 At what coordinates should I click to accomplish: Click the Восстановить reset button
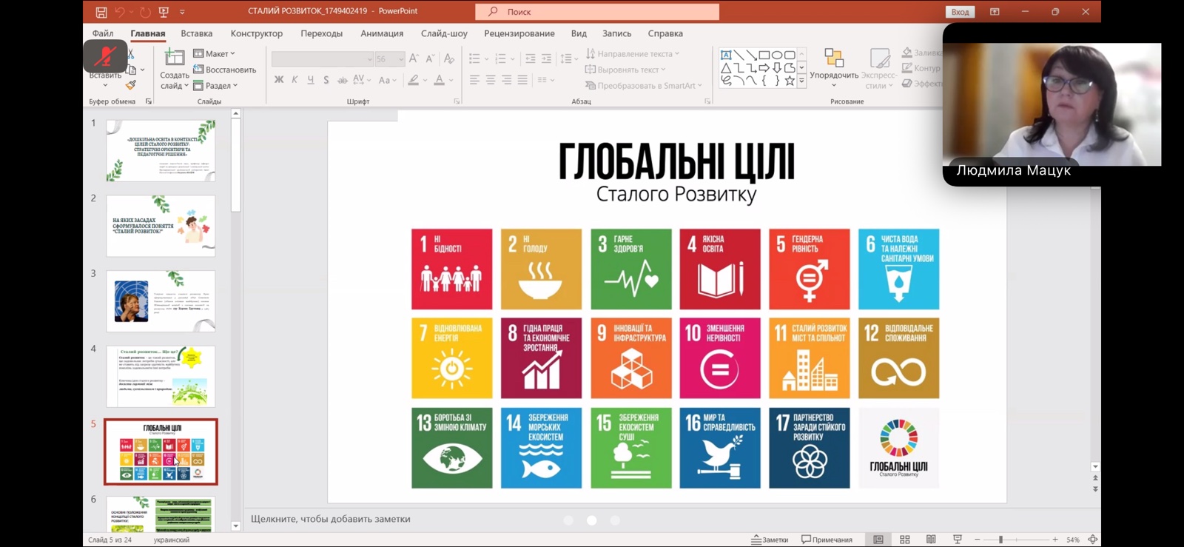[225, 70]
